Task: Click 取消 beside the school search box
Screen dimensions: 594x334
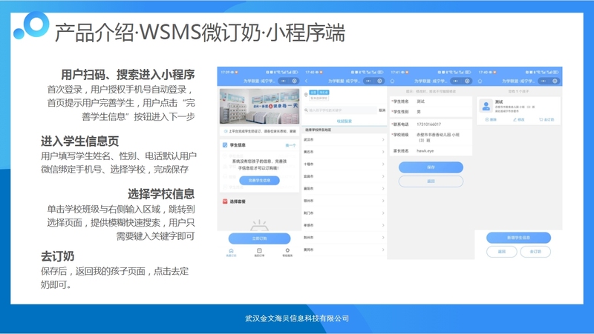Action: (382, 110)
